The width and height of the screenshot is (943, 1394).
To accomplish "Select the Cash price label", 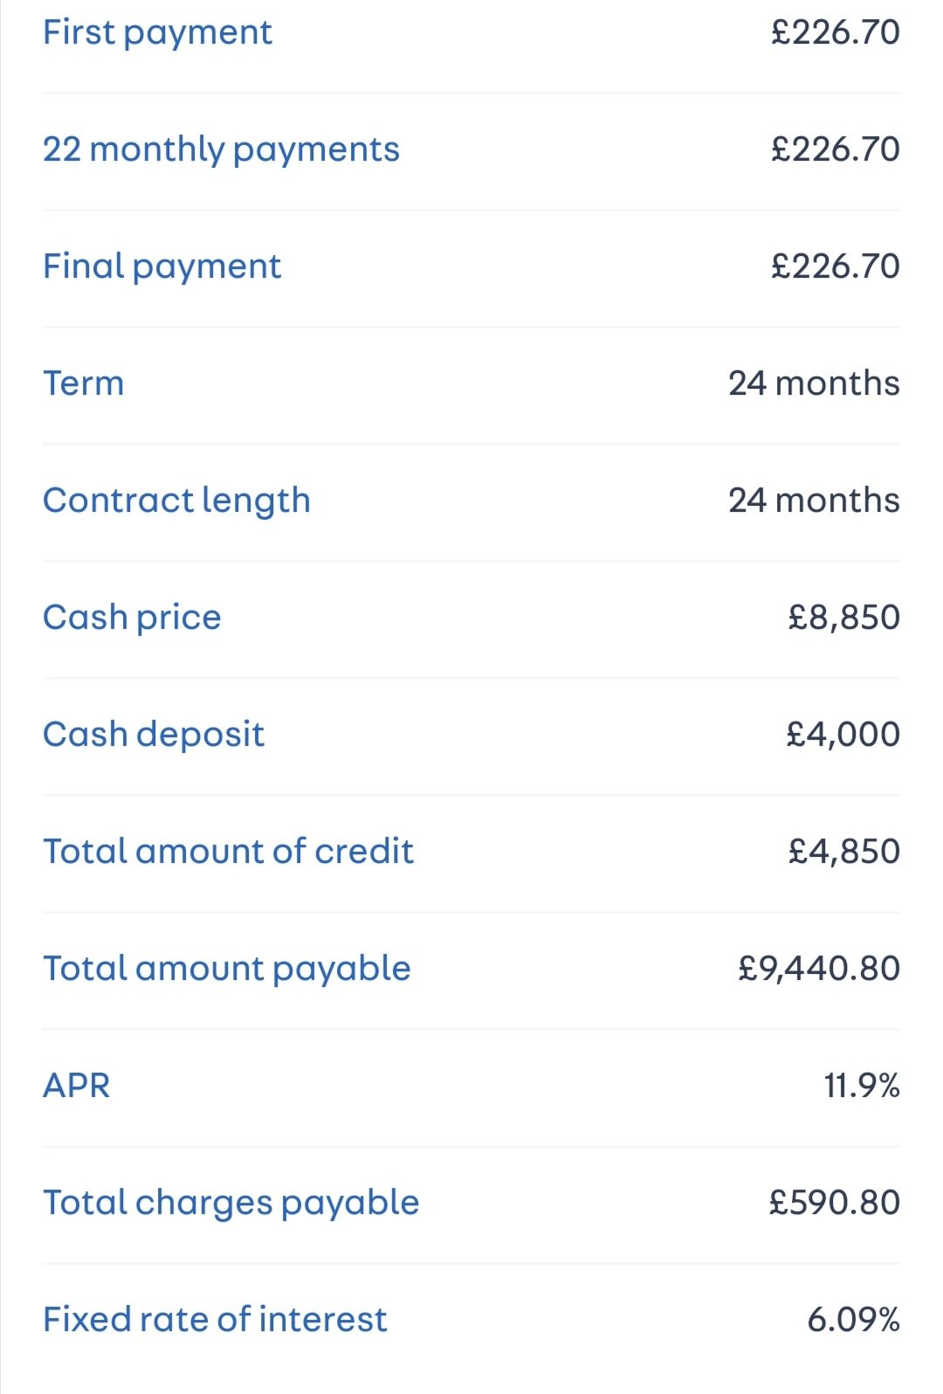I will tap(132, 618).
